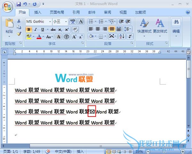Open the MS Gothic font name dropdown

[50, 22]
